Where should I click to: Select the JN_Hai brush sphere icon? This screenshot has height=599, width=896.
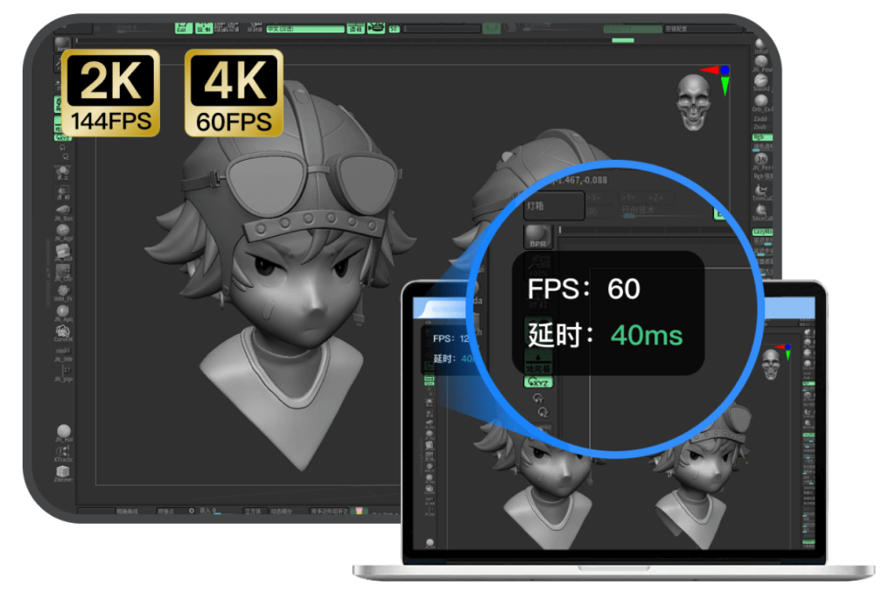(x=63, y=434)
